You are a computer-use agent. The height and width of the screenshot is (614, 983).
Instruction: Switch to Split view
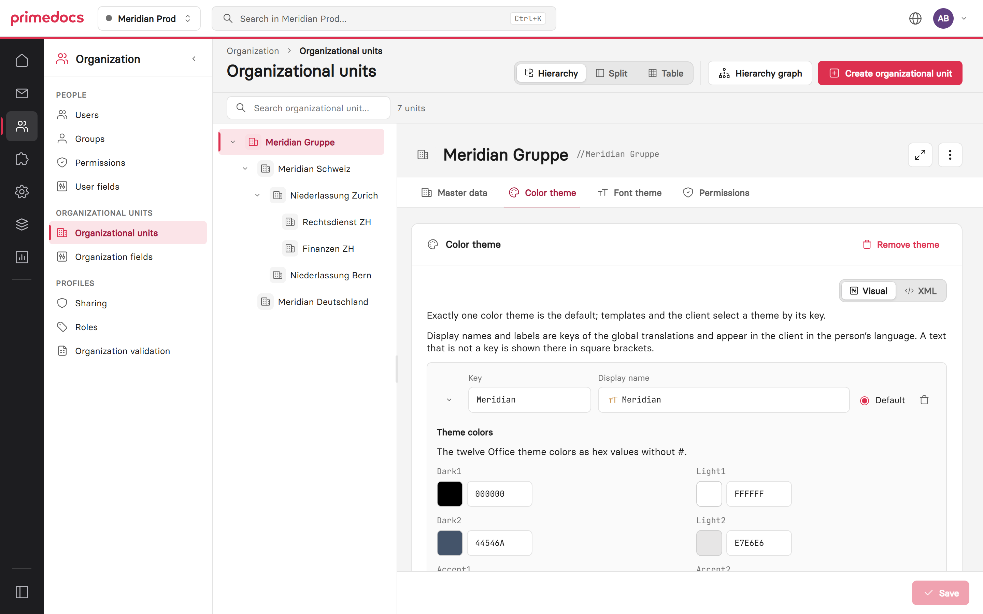[x=611, y=73]
